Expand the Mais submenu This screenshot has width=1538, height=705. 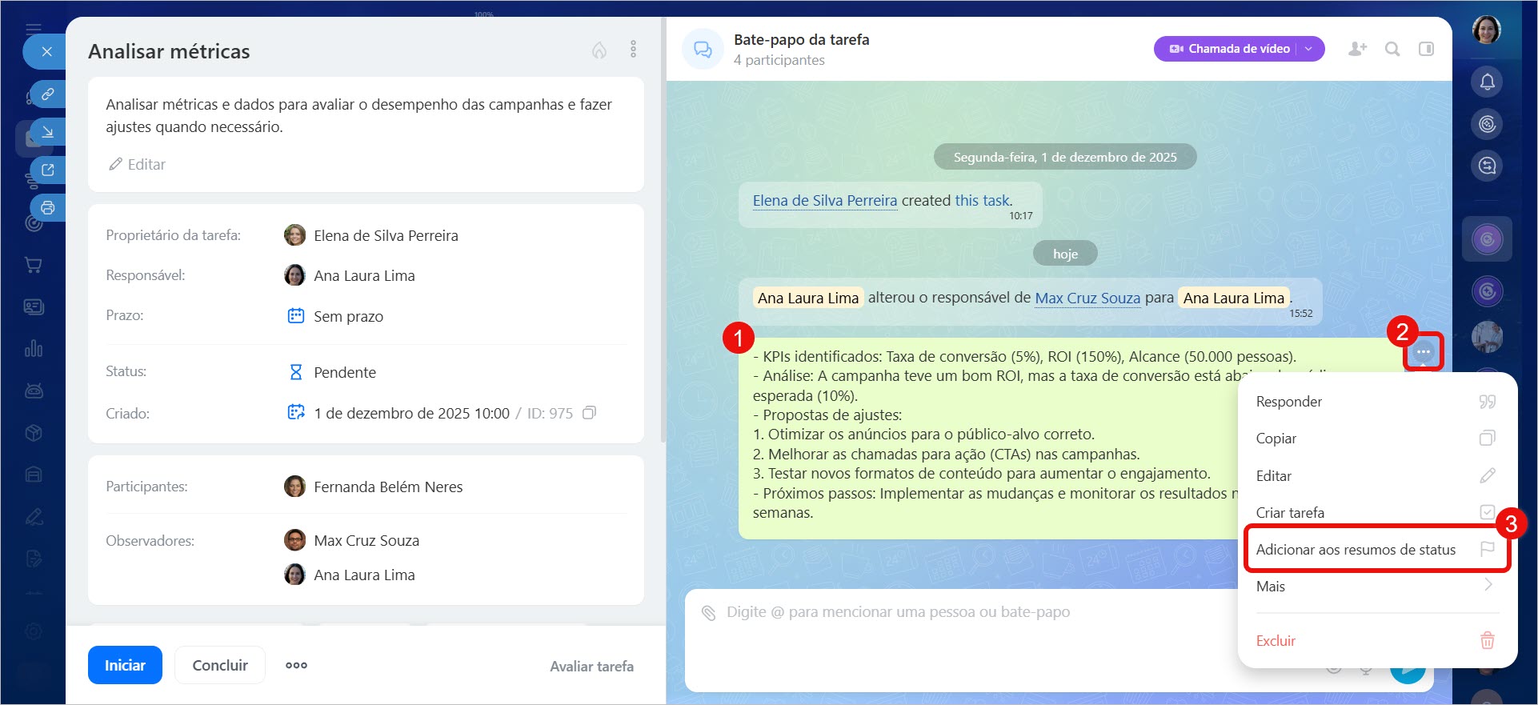coord(1375,587)
